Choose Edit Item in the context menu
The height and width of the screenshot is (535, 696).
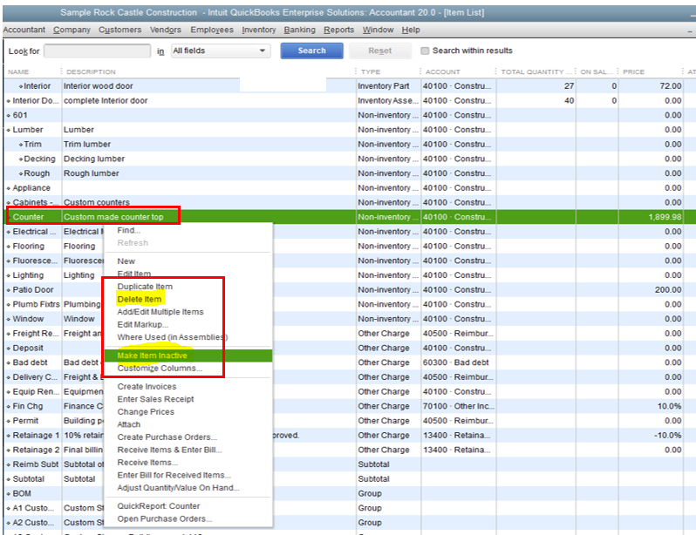(x=134, y=274)
